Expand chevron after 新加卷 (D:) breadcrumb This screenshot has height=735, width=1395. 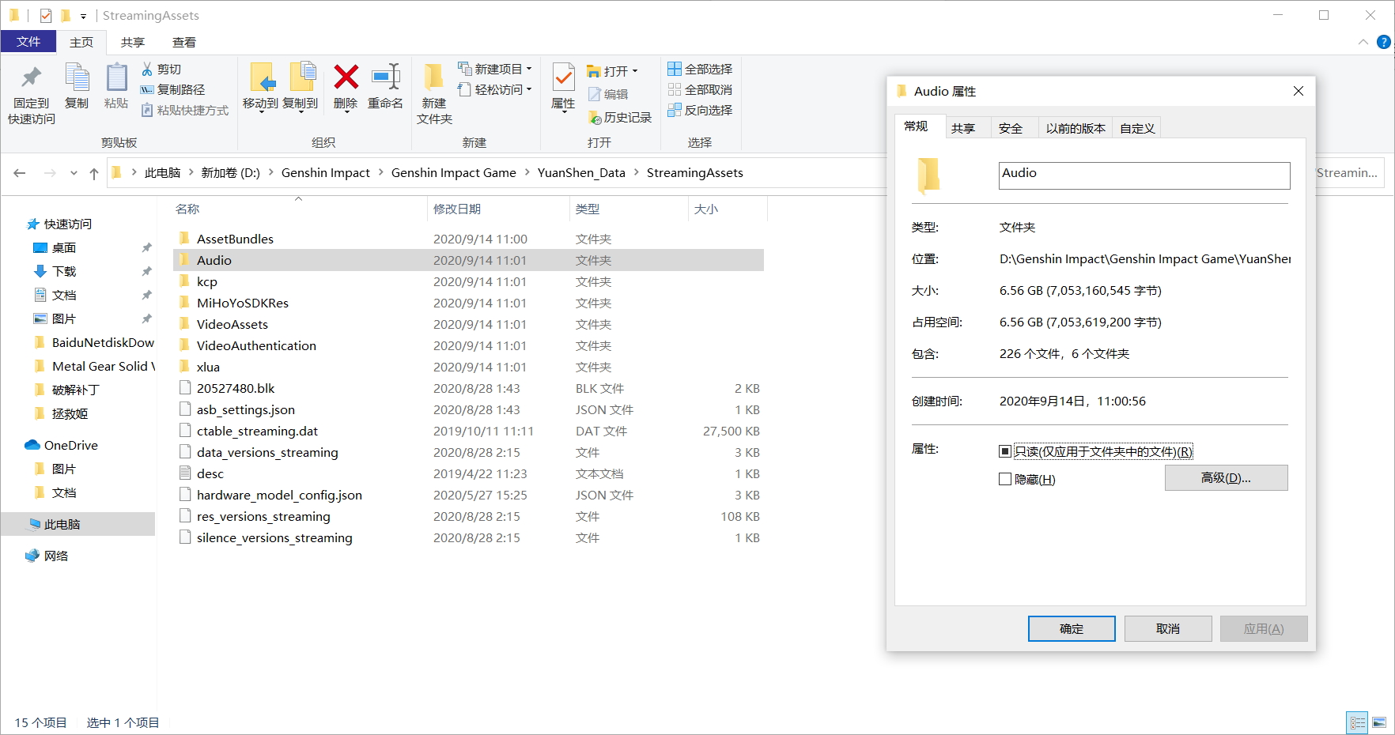point(270,172)
